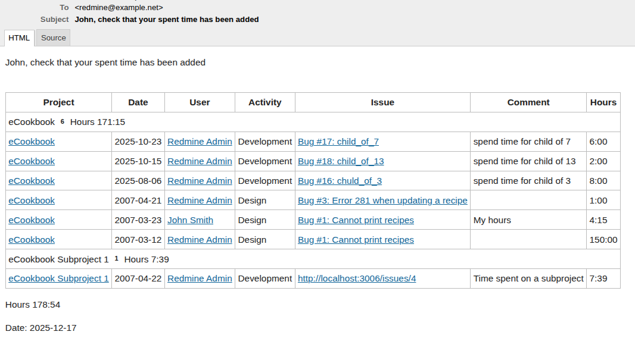Image resolution: width=635 pixels, height=341 pixels.
Task: Click Redmine Admin in 2007-04-22 row
Action: click(x=200, y=279)
